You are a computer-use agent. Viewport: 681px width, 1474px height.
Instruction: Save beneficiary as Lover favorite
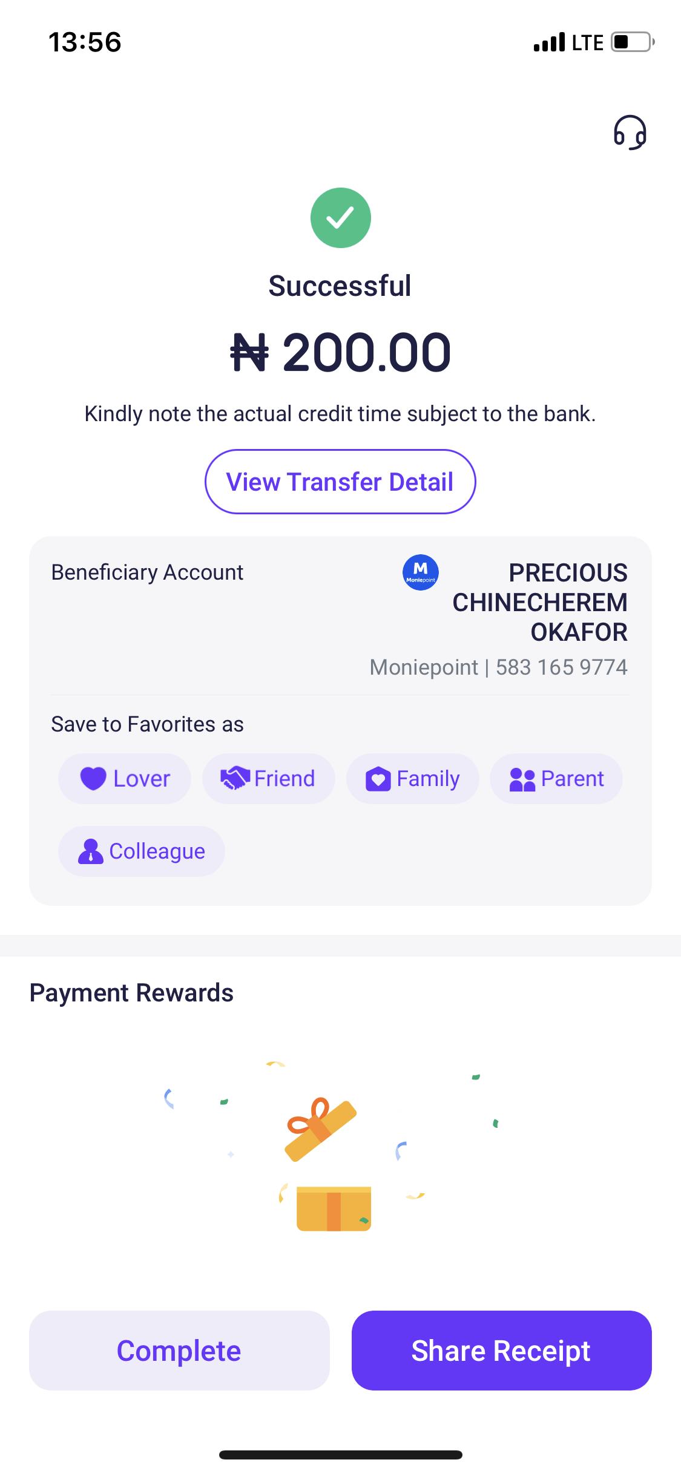[x=125, y=779]
